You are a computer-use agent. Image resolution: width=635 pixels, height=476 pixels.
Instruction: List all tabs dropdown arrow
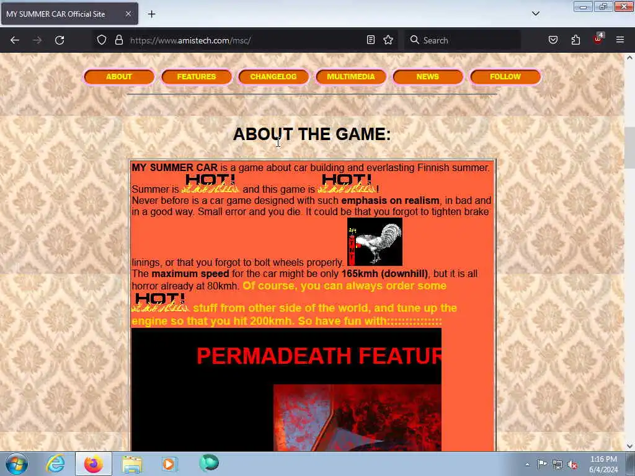[535, 14]
